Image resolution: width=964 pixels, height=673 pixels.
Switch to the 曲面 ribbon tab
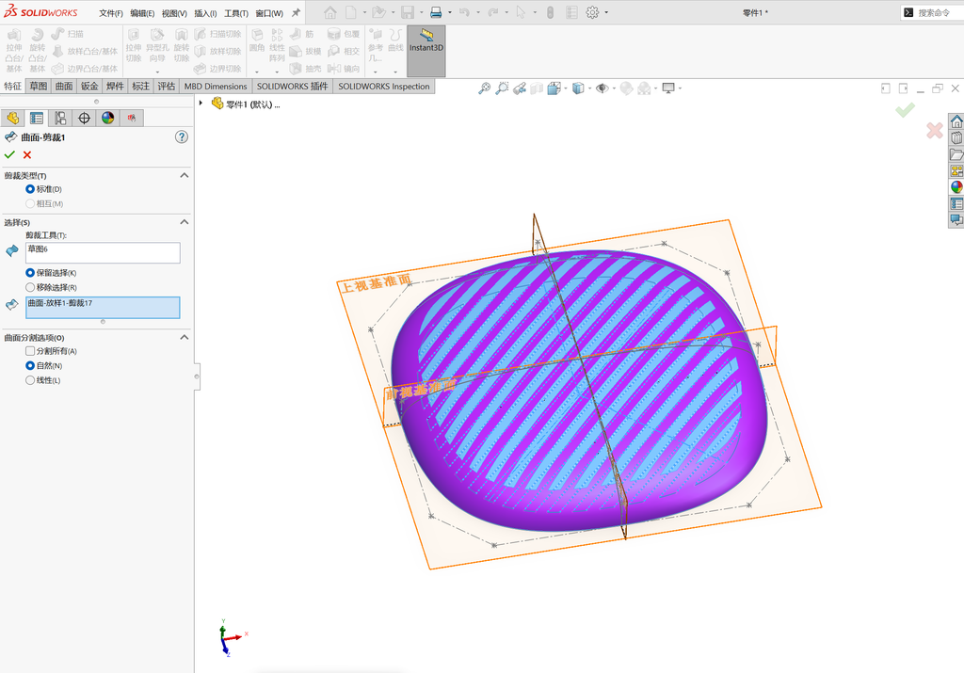tap(64, 87)
